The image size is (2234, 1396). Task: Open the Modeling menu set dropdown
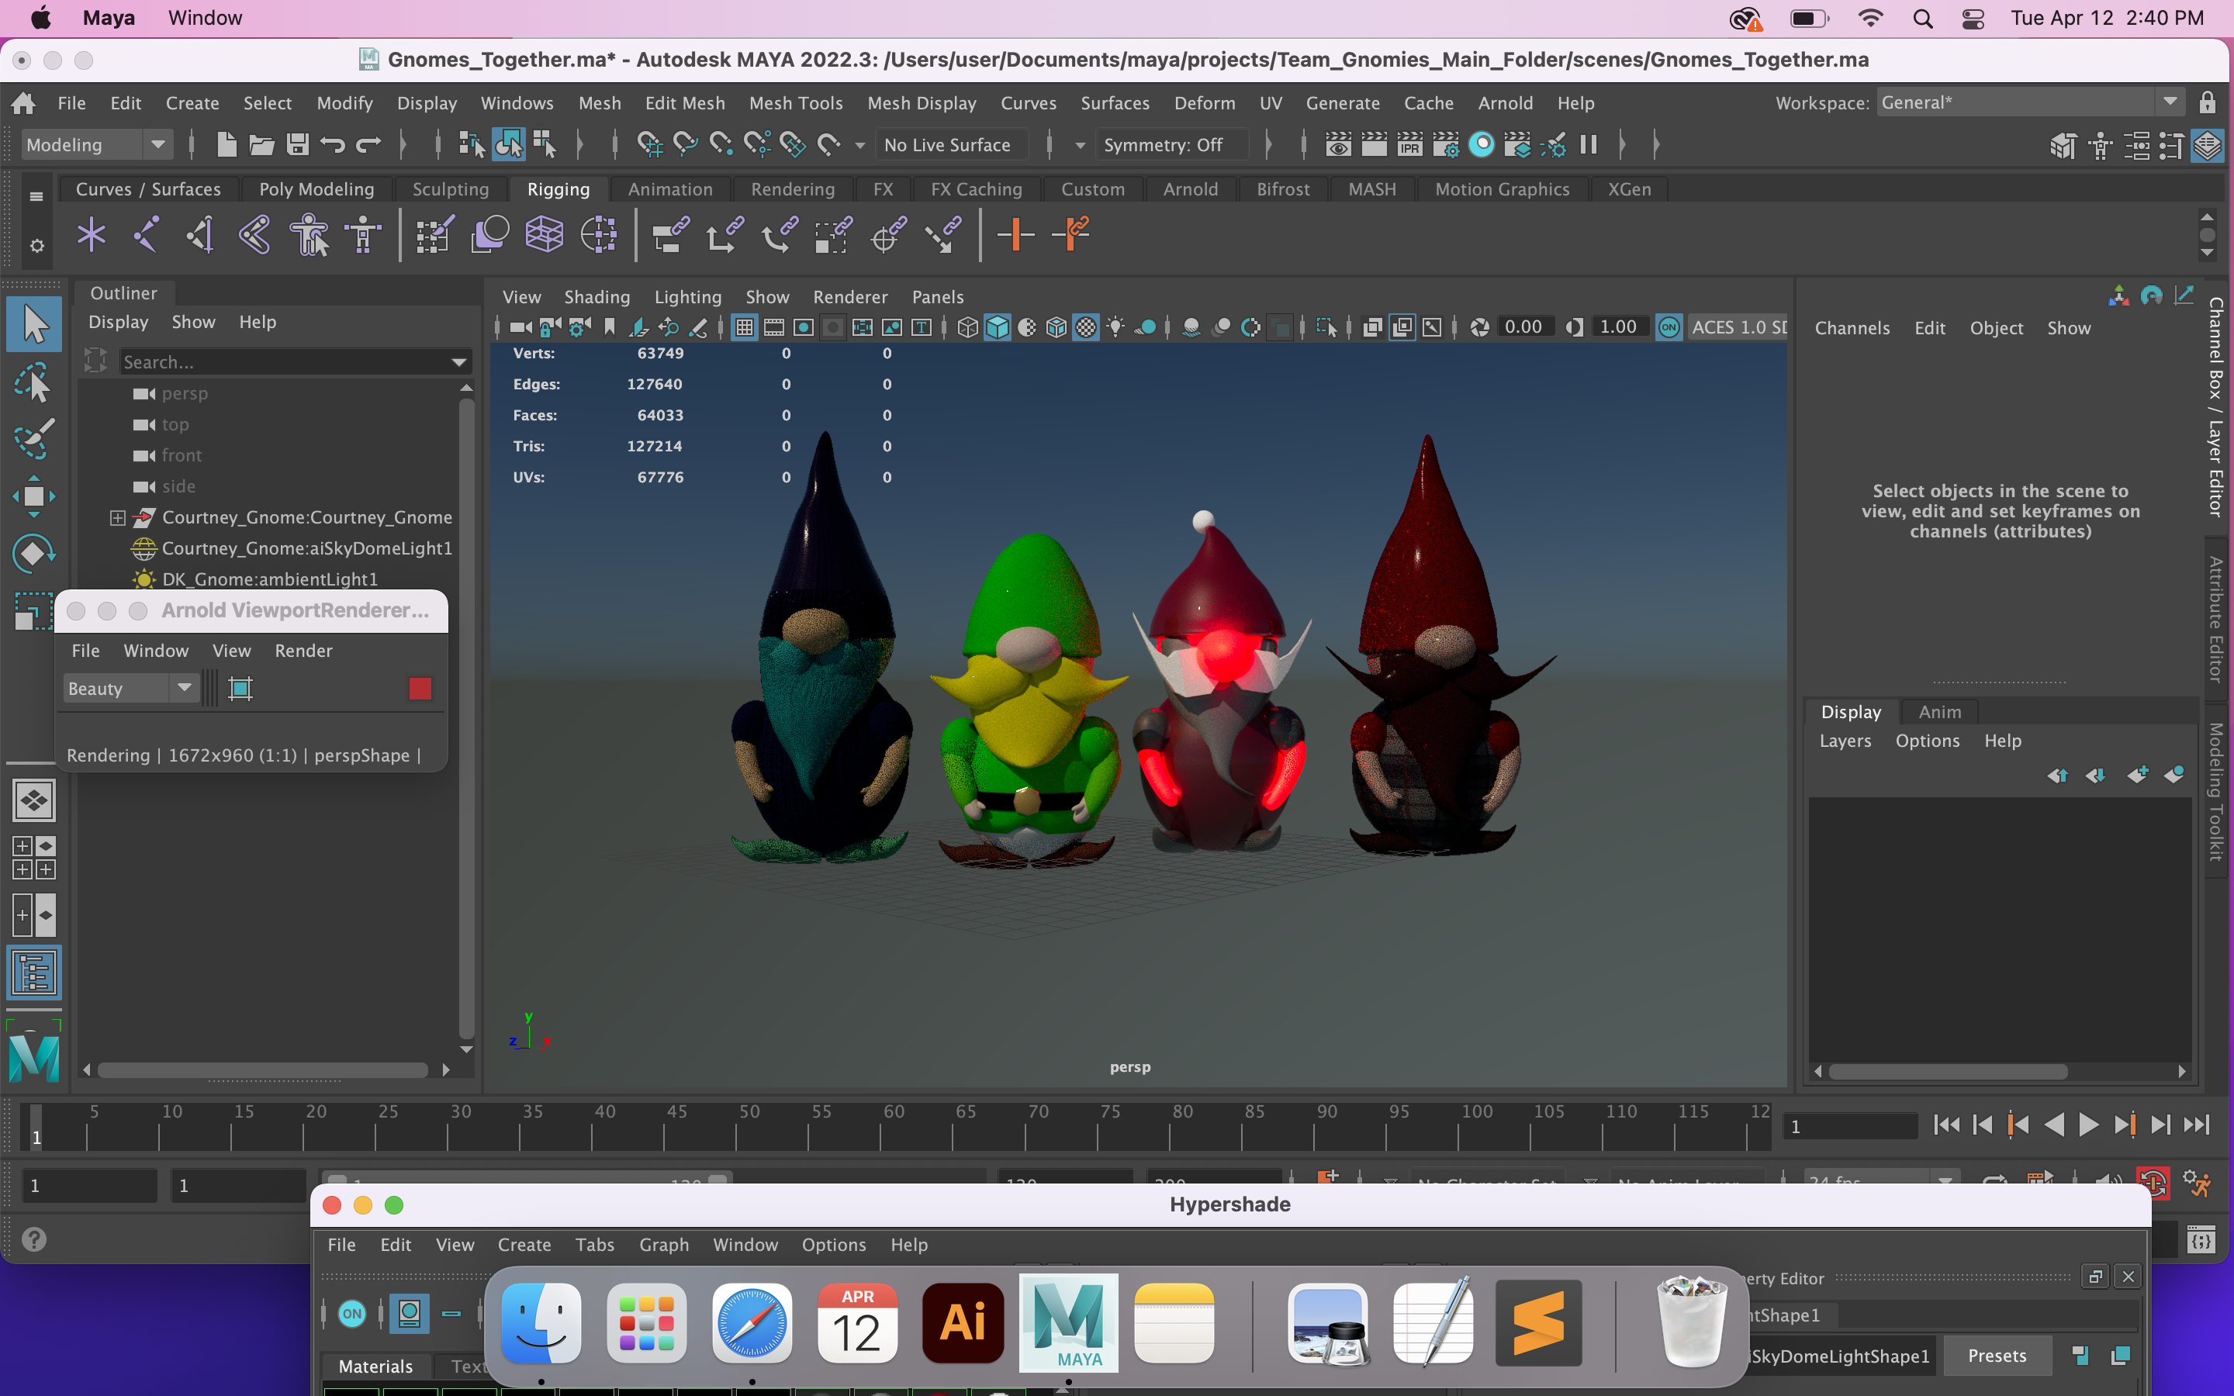[x=96, y=144]
